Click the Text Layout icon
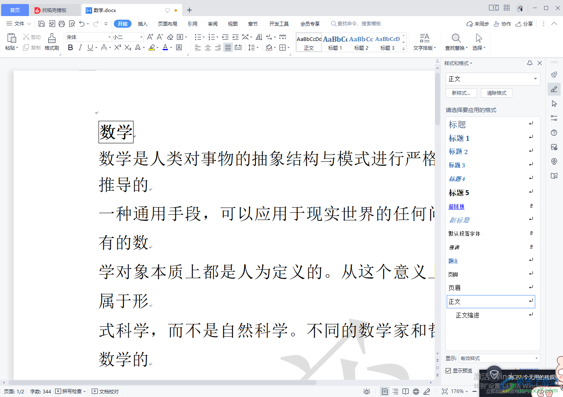 pos(425,38)
